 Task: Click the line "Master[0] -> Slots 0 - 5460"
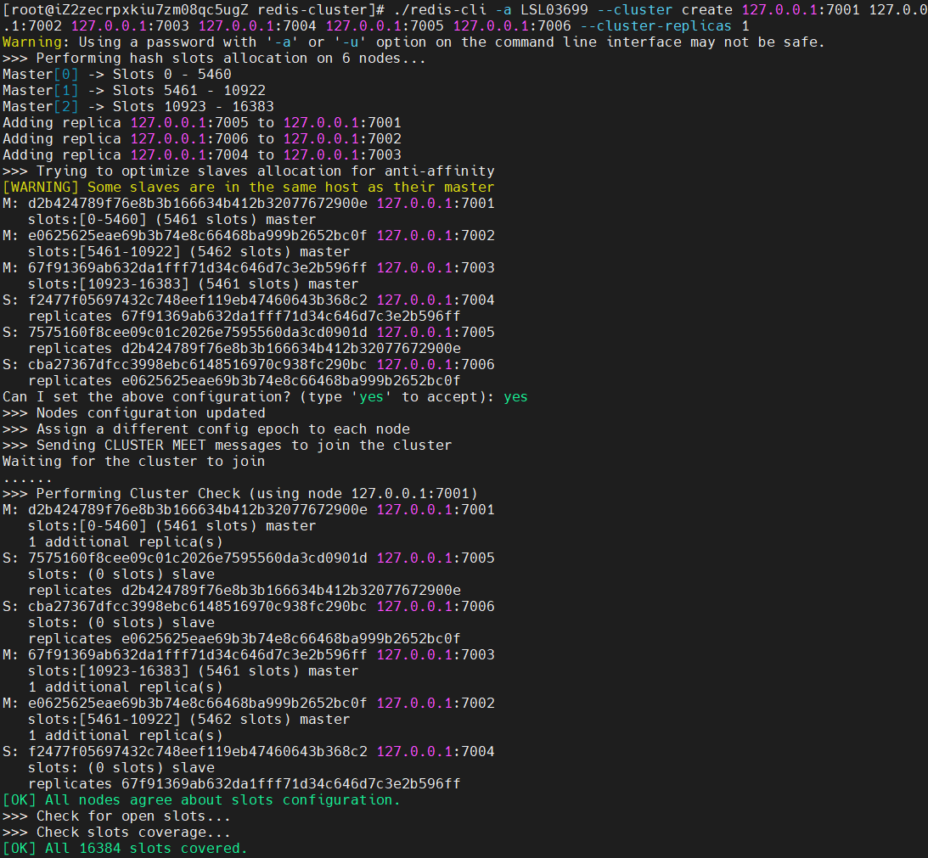click(x=117, y=75)
